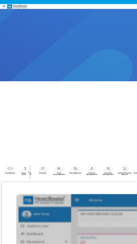Click the left arrow of the features carousel

point(28,172)
